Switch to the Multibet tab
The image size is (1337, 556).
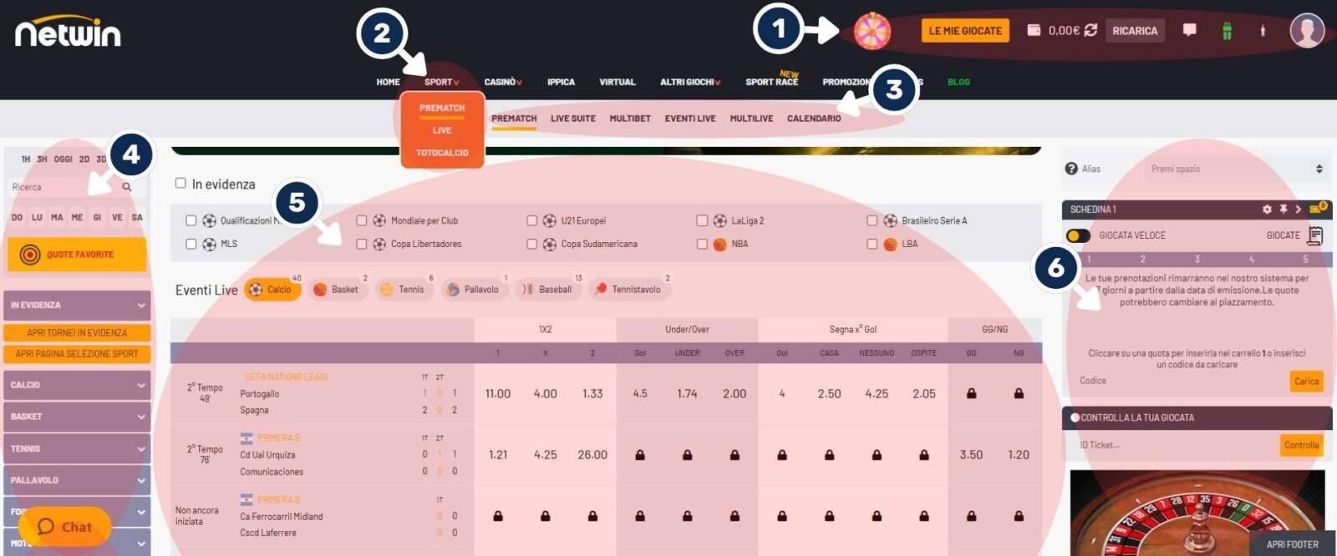pos(630,119)
